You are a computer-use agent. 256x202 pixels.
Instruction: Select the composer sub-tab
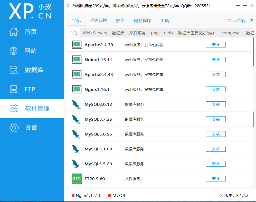coord(231,33)
